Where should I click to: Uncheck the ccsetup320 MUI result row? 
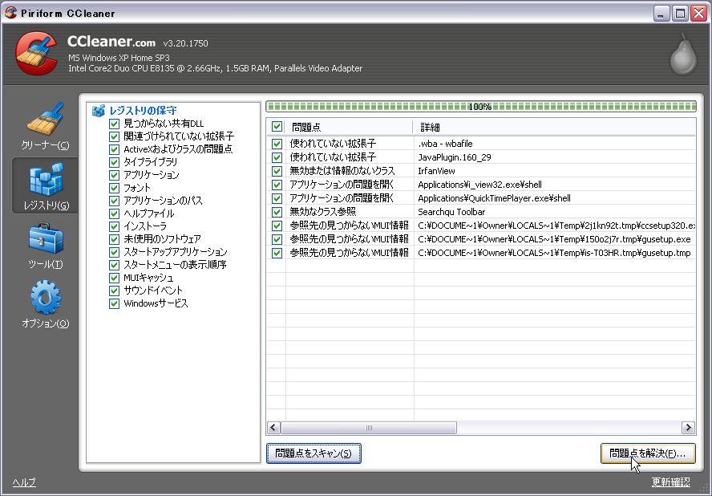(x=277, y=226)
